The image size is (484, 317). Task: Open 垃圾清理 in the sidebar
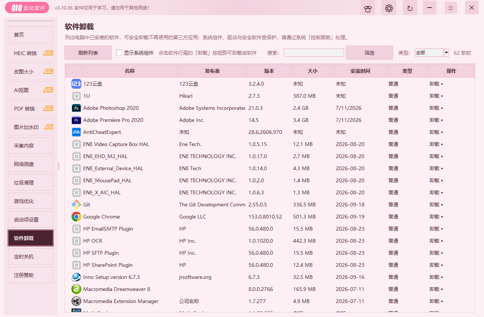[31, 182]
